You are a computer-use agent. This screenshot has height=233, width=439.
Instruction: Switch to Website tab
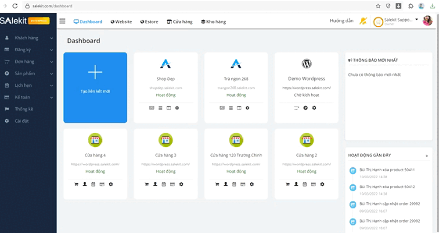coord(121,21)
